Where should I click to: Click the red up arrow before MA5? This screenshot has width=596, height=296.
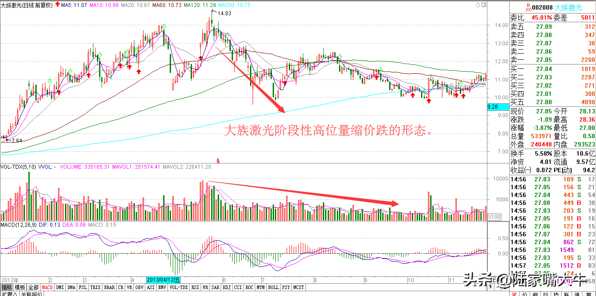[x=58, y=5]
